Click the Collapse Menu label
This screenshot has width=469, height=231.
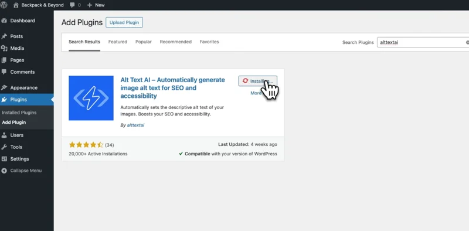click(x=26, y=171)
